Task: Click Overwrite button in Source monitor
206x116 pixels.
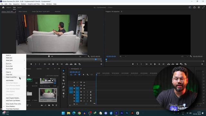Action: pos(71,64)
